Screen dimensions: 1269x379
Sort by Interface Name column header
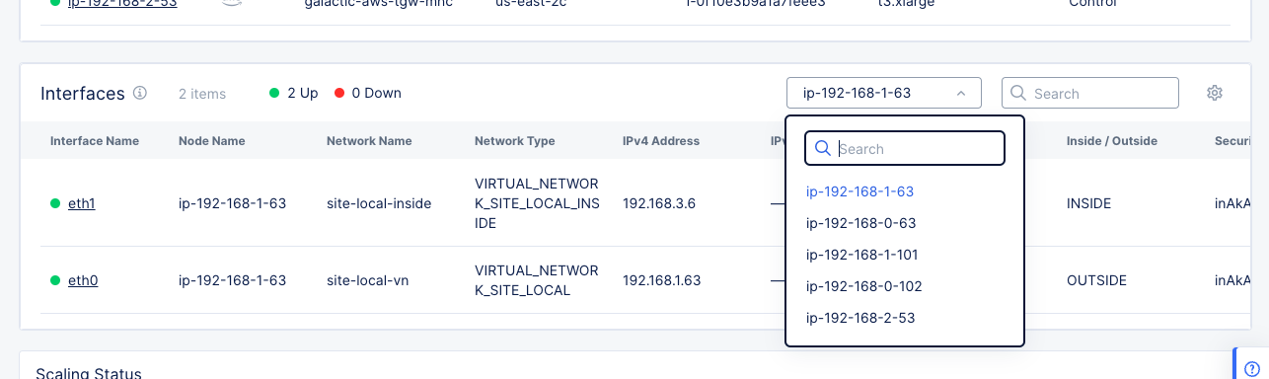point(95,141)
